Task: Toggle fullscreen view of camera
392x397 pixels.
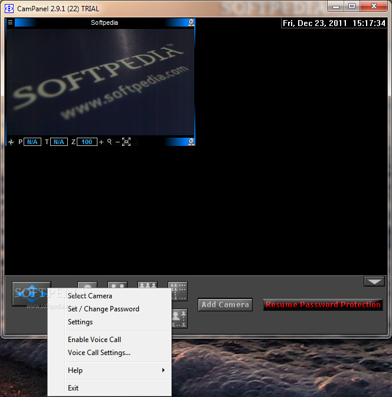Action: coord(126,142)
